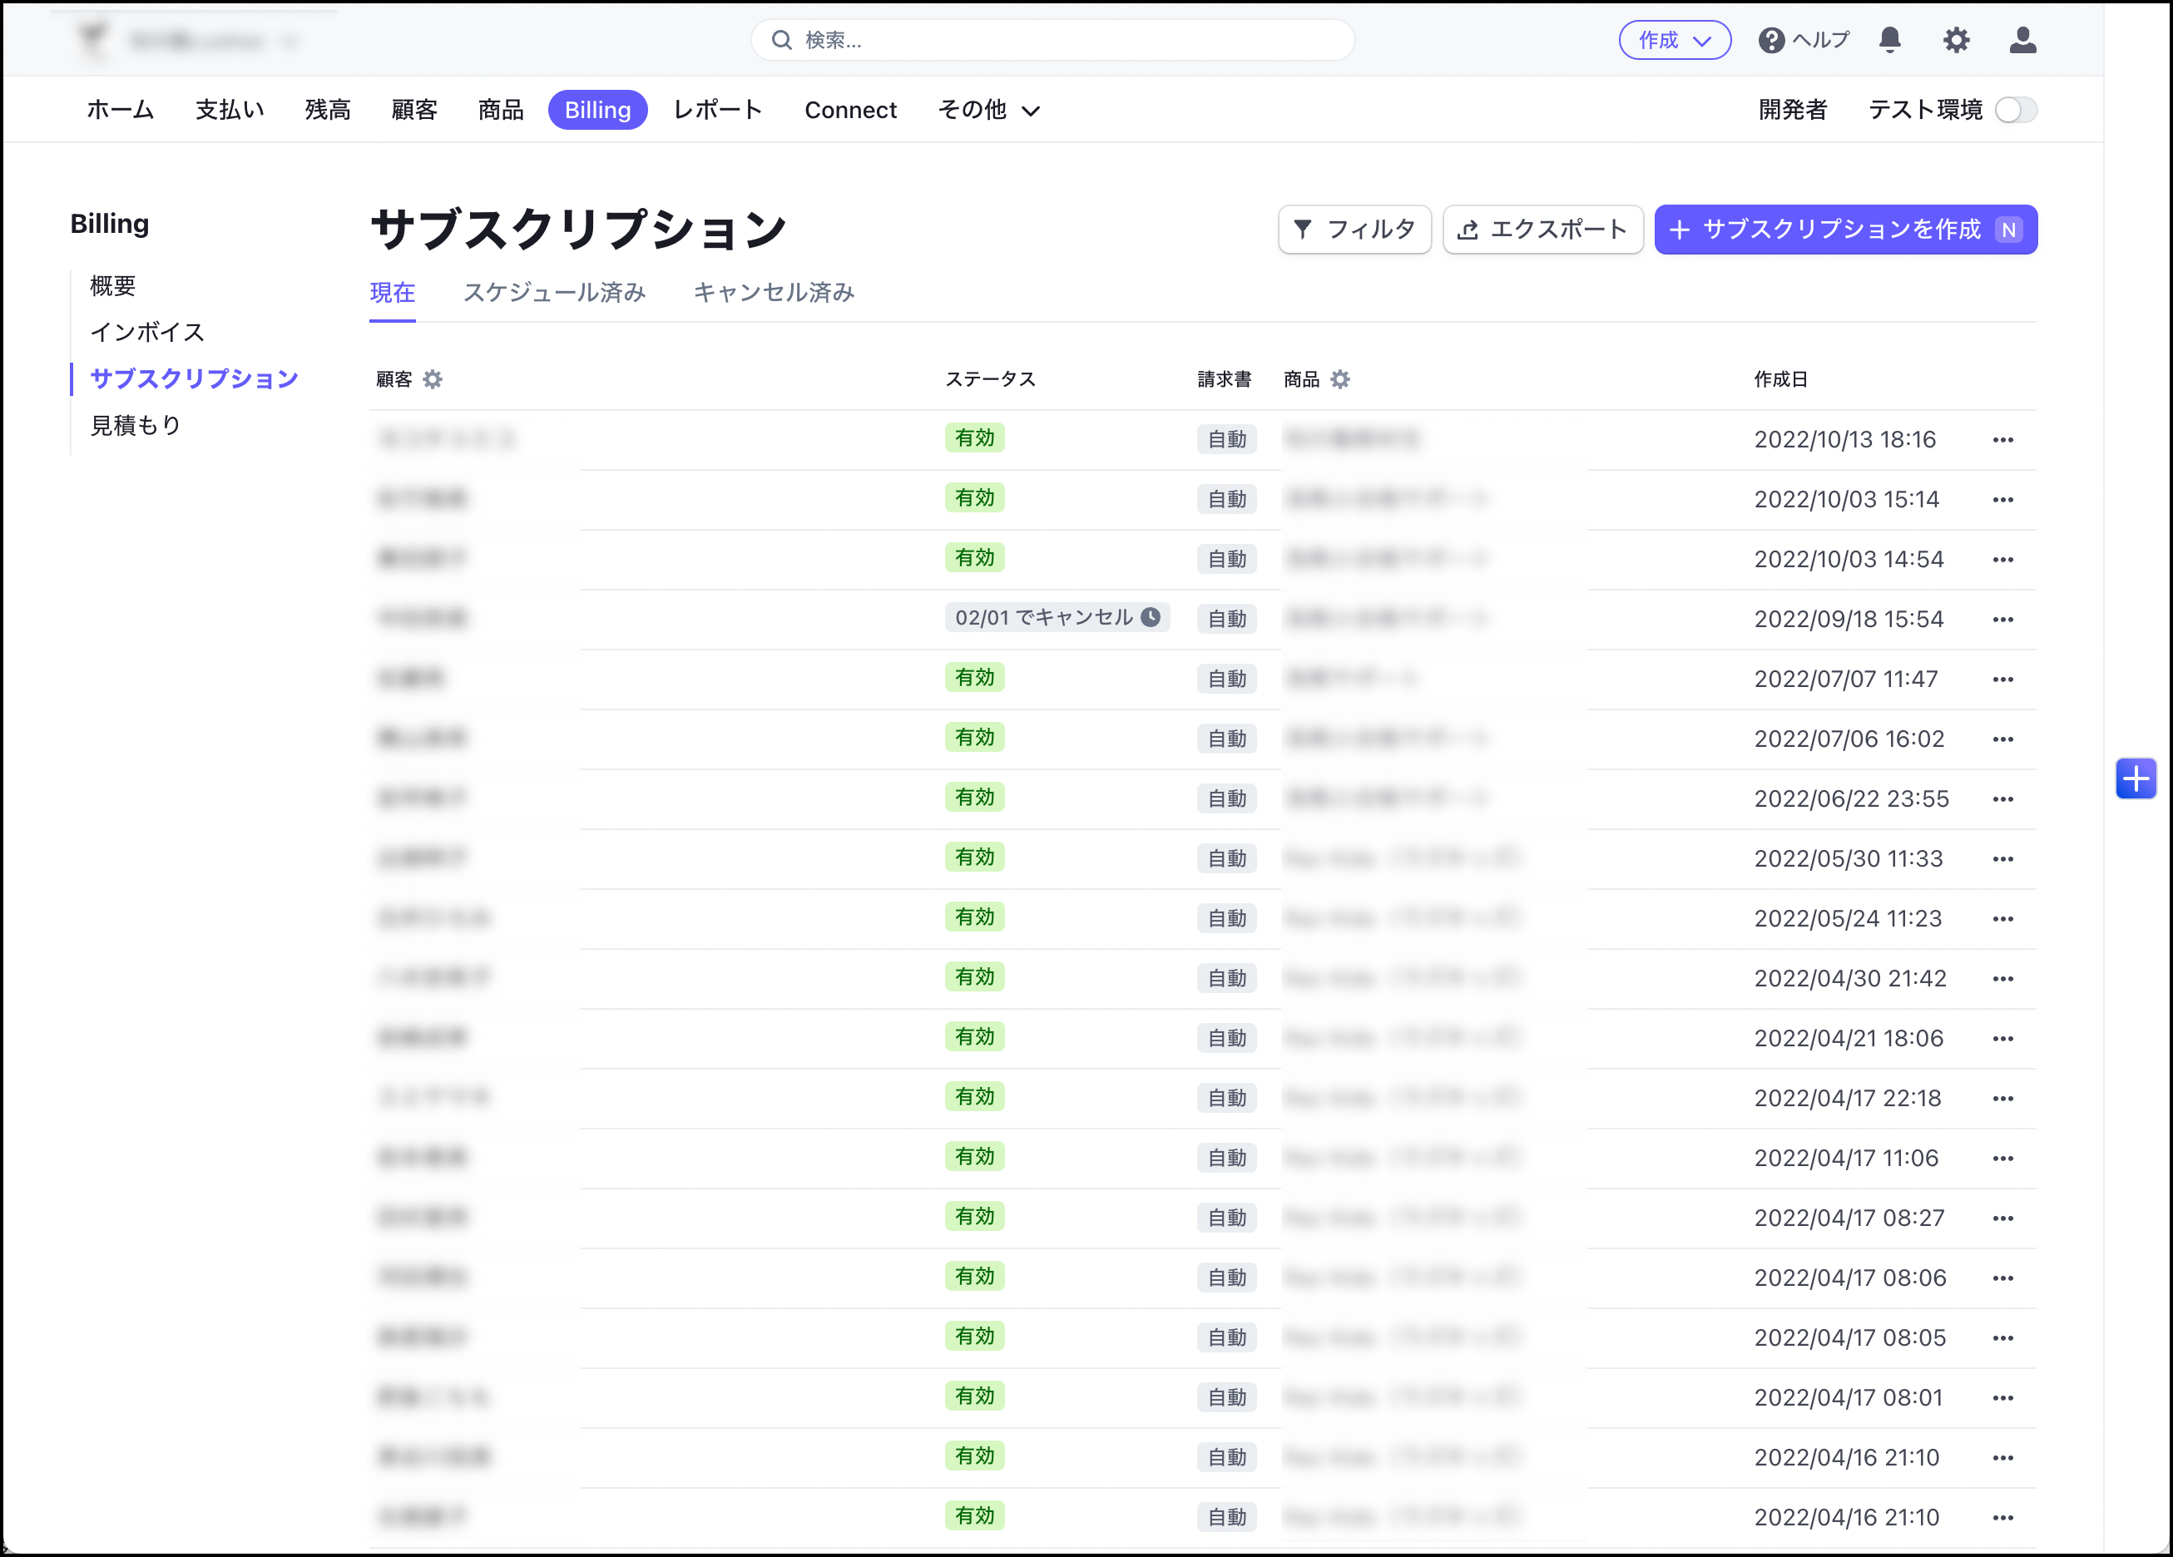Click the エクスポート button
This screenshot has width=2173, height=1557.
[1542, 230]
